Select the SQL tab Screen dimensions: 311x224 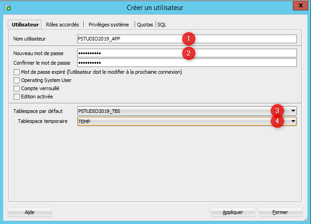pyautogui.click(x=162, y=25)
